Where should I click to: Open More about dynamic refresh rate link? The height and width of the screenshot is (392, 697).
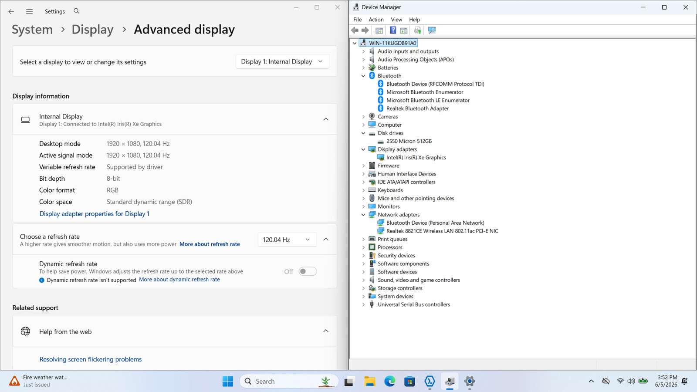coord(179,280)
